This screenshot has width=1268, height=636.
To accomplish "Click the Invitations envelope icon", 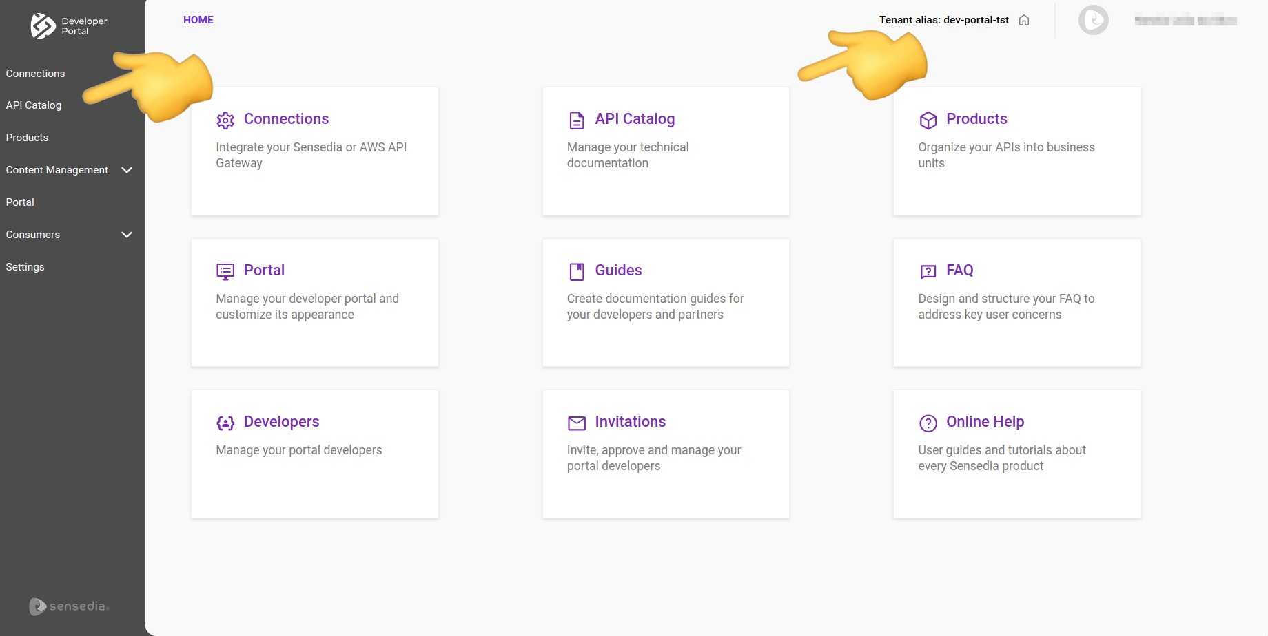I will point(576,423).
